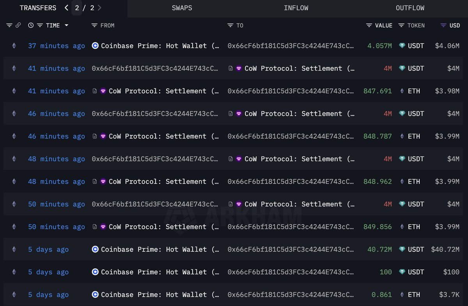Select the OUTFLOW tab
468x306 pixels.
[410, 8]
